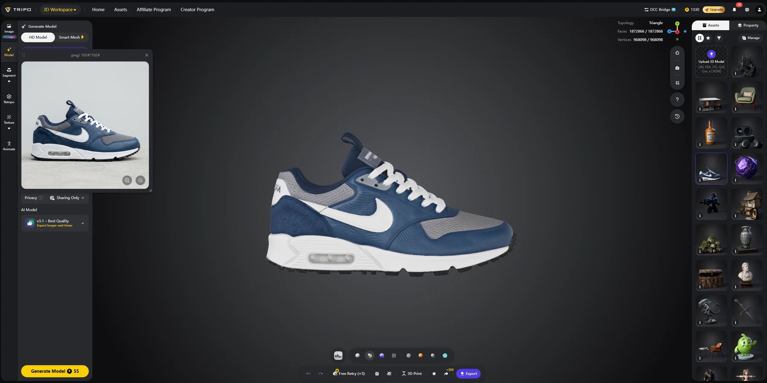Screen dimensions: 767x383
Task: Open the Affiliate Program page
Action: pyautogui.click(x=154, y=10)
